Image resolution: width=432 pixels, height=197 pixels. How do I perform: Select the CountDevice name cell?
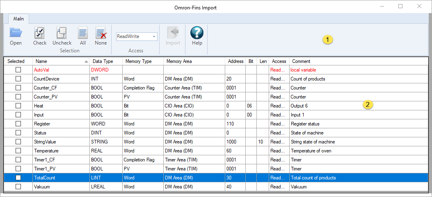[x=61, y=79]
